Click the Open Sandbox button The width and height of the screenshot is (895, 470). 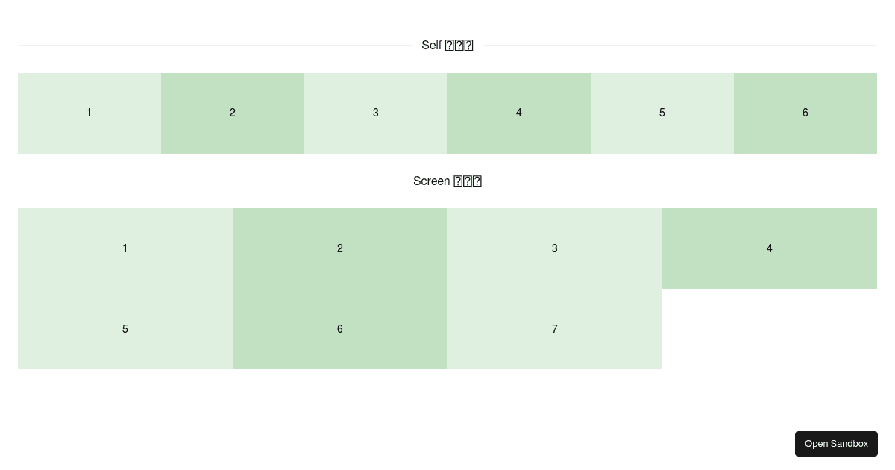[836, 443]
